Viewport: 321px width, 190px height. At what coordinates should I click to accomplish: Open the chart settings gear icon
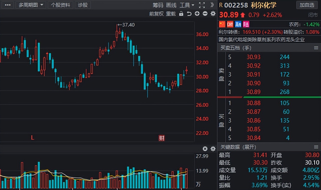[213, 14]
